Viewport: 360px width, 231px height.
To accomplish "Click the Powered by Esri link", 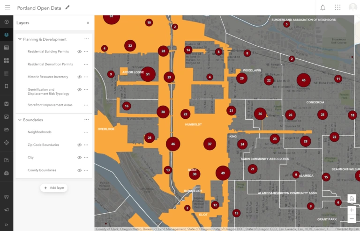I will click(x=347, y=229).
